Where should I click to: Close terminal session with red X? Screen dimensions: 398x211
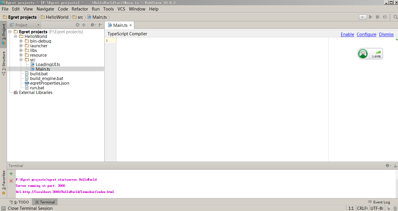(x=11, y=181)
